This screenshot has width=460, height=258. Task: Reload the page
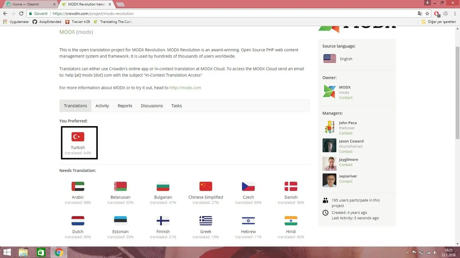pyautogui.click(x=21, y=14)
